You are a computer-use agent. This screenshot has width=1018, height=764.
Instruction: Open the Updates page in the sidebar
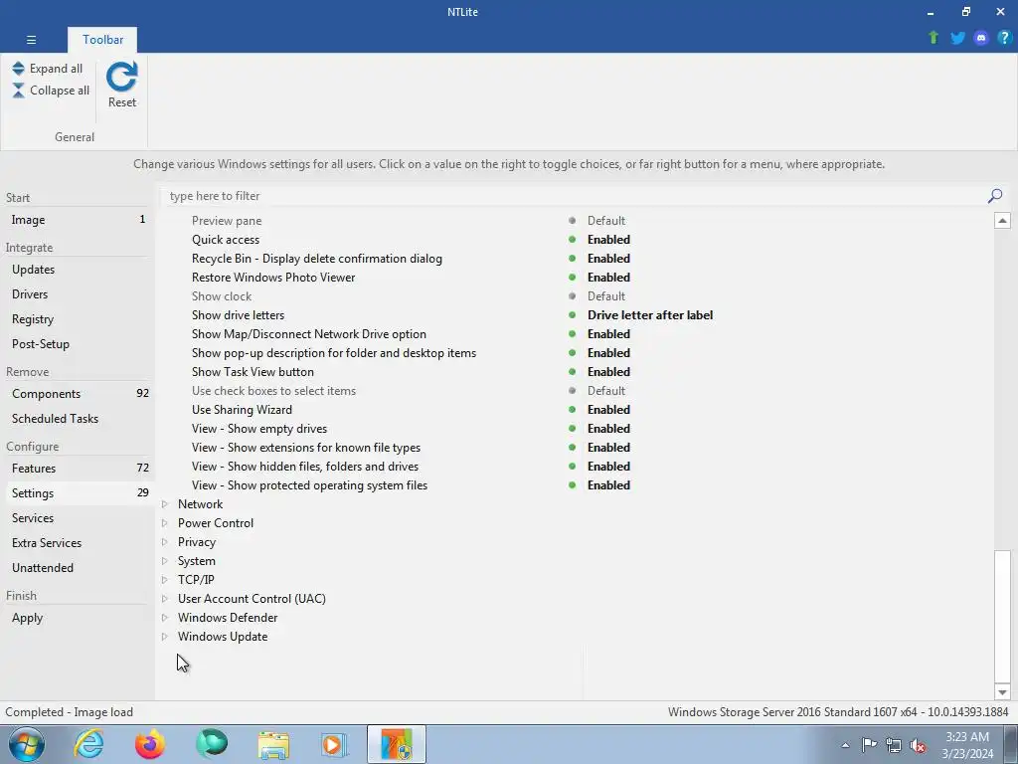[78, 270]
